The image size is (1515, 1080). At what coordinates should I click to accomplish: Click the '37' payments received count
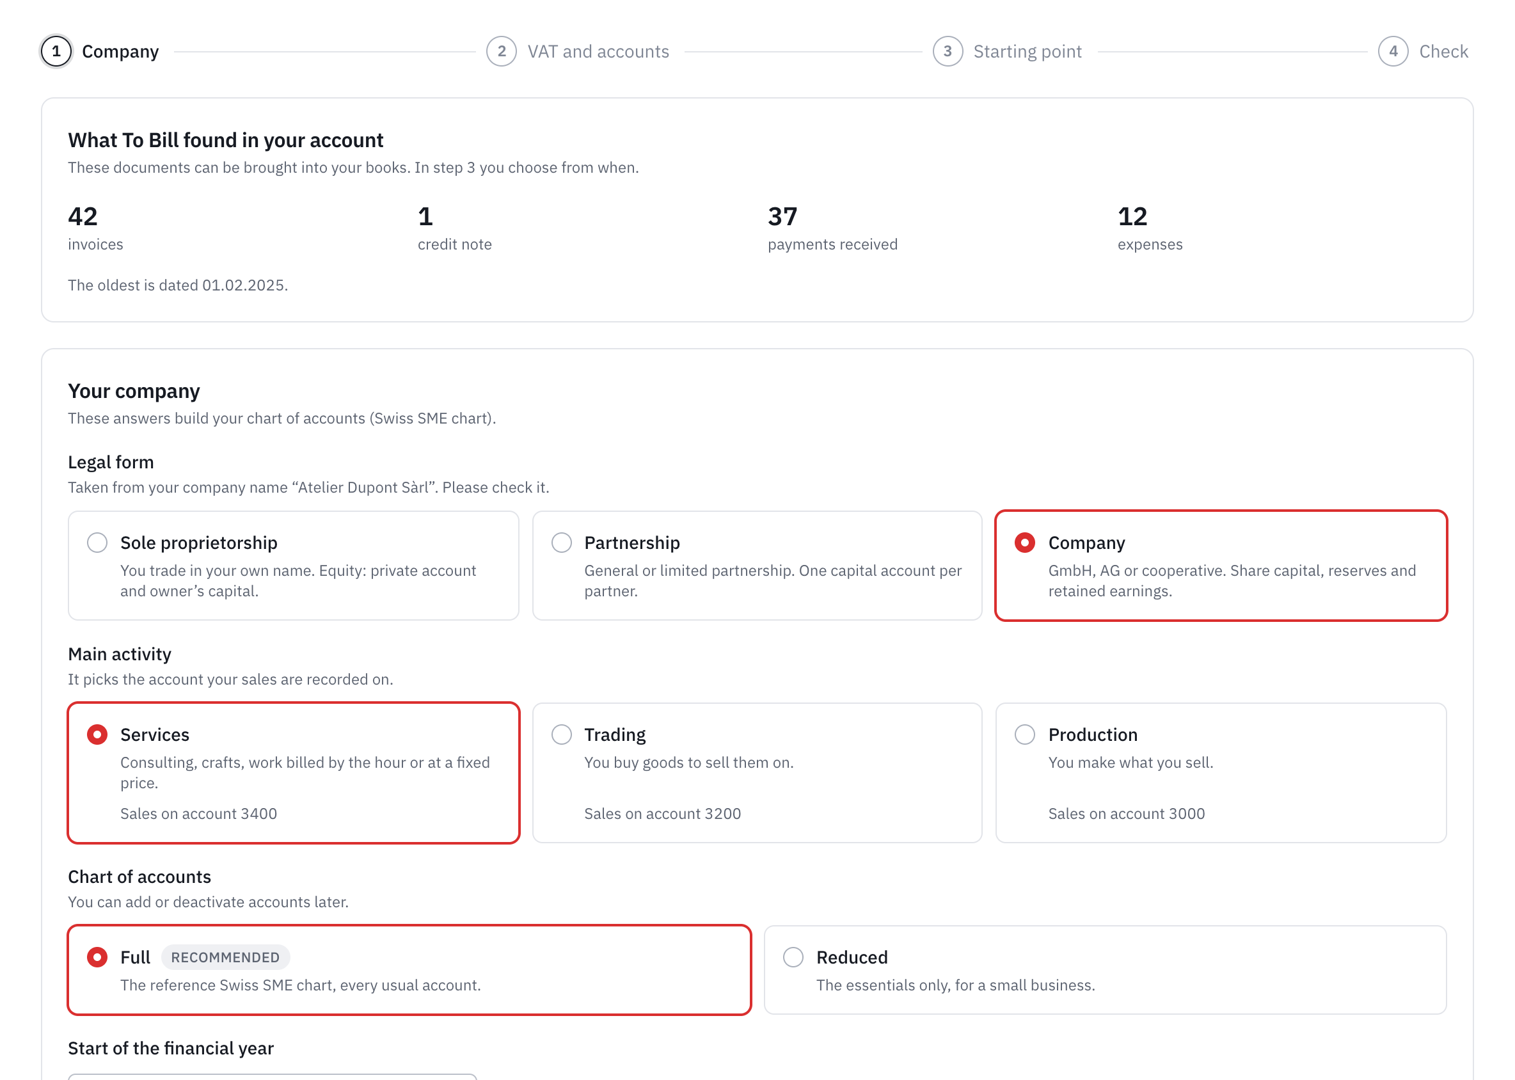(782, 216)
